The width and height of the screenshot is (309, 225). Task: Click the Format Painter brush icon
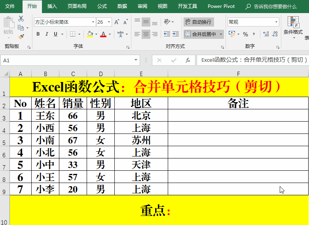[x=21, y=36]
